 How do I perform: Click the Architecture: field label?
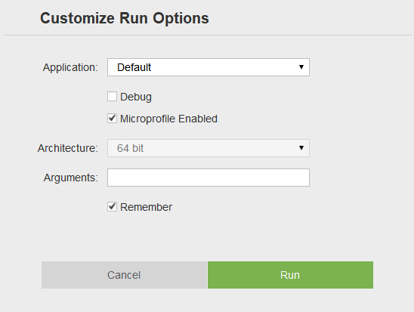(x=68, y=148)
